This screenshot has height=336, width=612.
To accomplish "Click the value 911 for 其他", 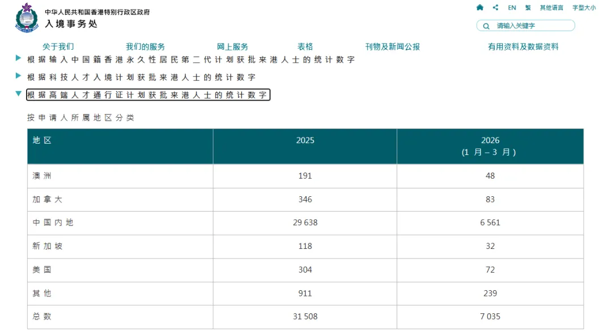I will [x=305, y=293].
